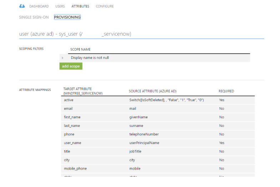The image size is (280, 187).
Task: Select the surname source attribute
Action: (x=136, y=126)
